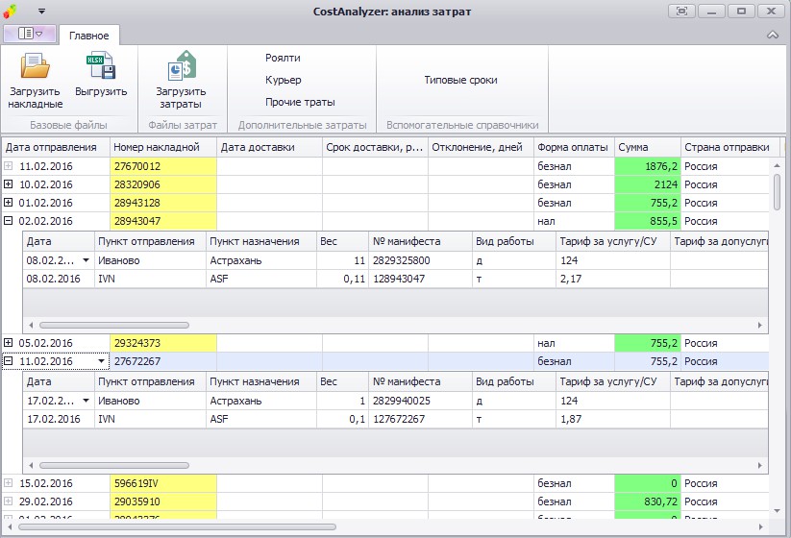
Task: Click the Прочие траты button
Action: tap(300, 102)
